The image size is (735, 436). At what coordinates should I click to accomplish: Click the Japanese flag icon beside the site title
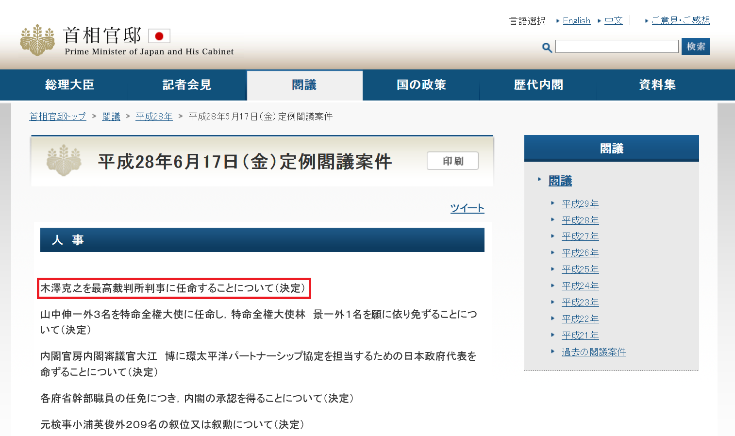pyautogui.click(x=159, y=35)
